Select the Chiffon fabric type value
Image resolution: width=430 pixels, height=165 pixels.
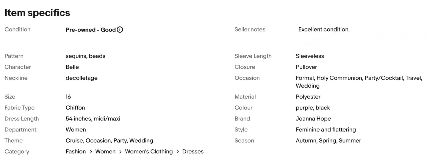pyautogui.click(x=75, y=108)
